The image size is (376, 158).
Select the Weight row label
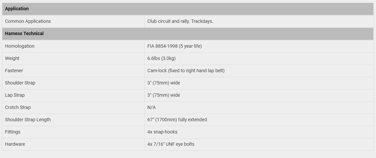coord(12,58)
